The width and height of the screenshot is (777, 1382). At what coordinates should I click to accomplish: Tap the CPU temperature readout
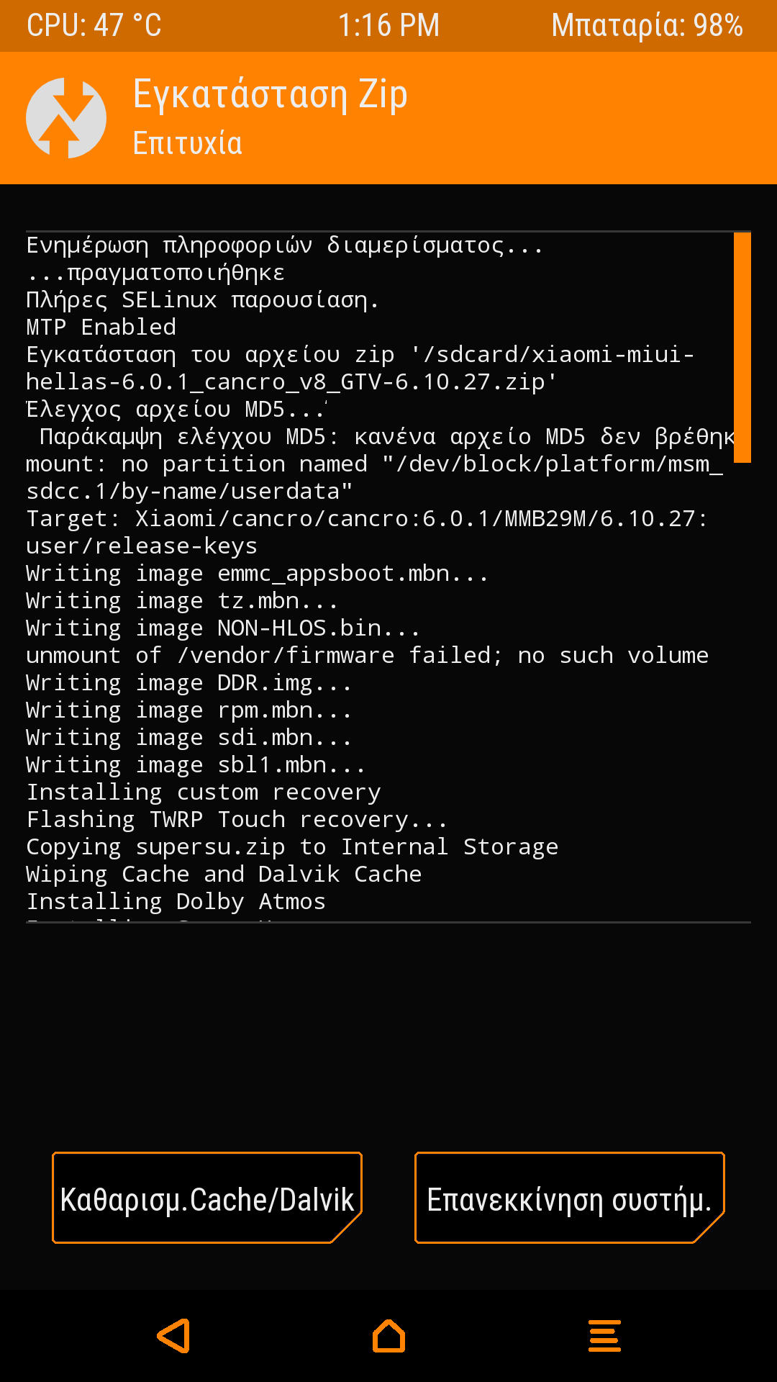94,26
